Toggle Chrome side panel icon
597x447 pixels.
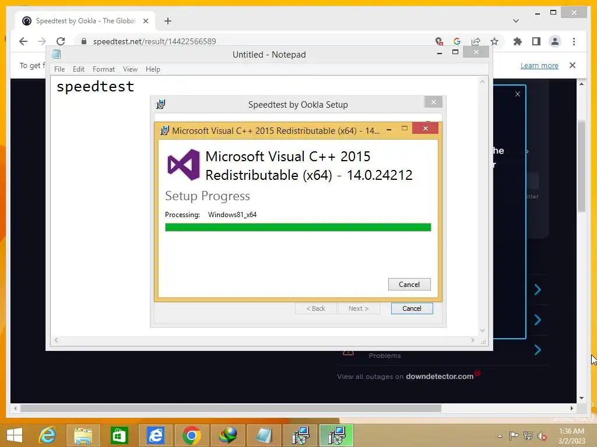pyautogui.click(x=536, y=41)
